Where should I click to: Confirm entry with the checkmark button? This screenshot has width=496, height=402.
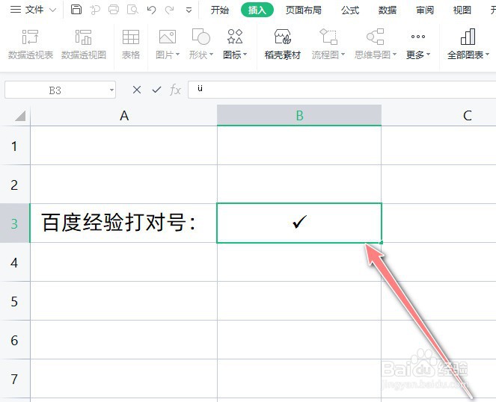point(156,90)
